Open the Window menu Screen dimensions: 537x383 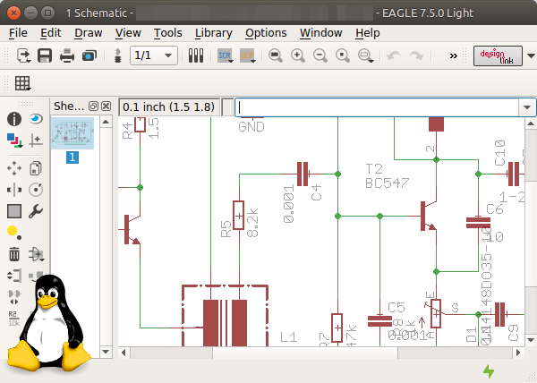321,33
